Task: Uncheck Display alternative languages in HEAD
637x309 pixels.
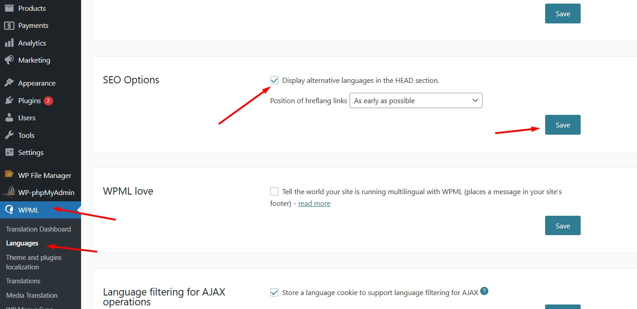Action: click(274, 80)
